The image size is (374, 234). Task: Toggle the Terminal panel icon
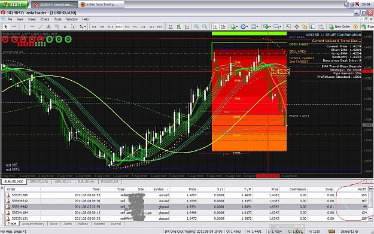click(313, 27)
